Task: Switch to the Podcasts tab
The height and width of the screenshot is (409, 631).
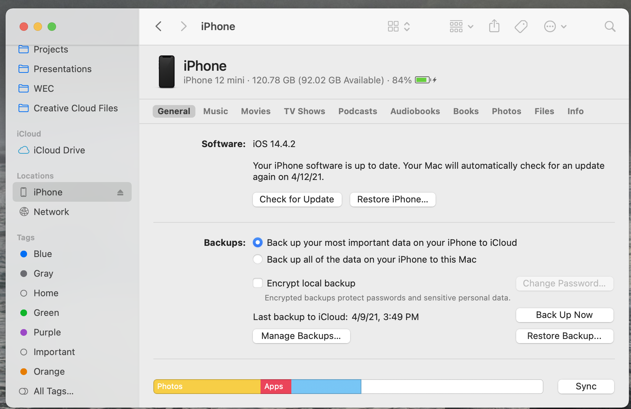Action: tap(358, 111)
